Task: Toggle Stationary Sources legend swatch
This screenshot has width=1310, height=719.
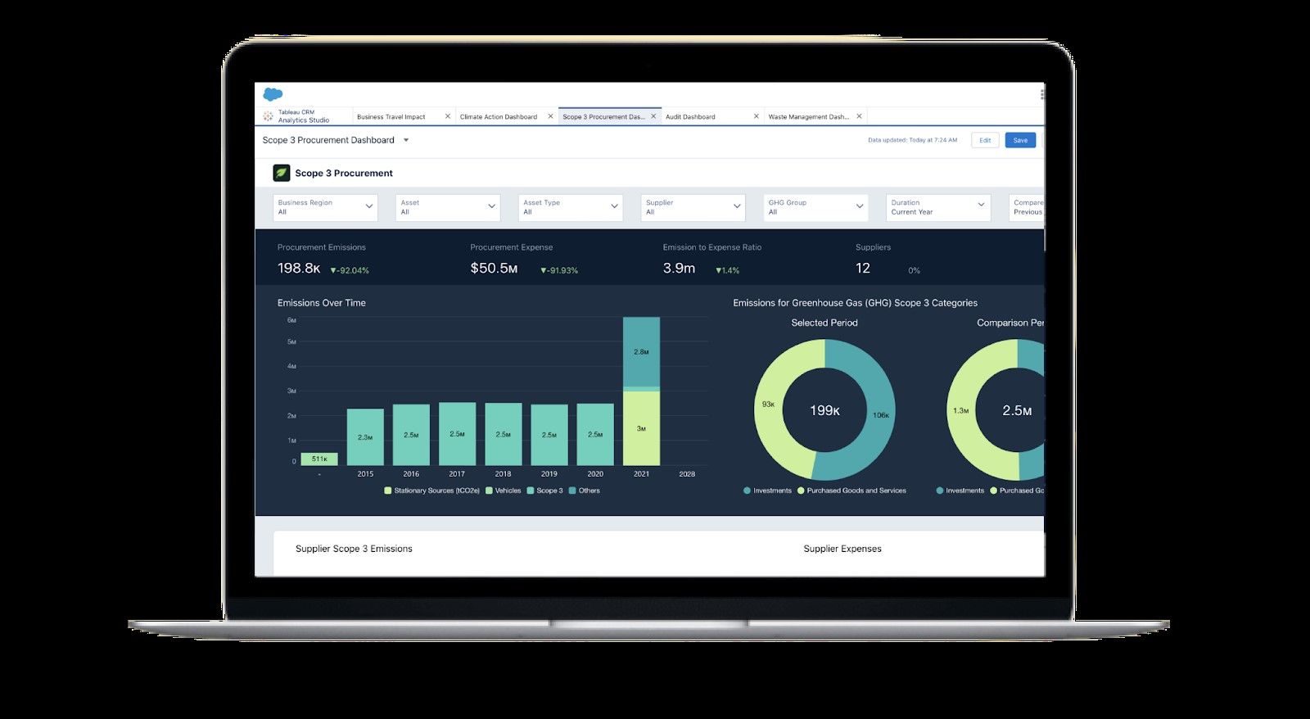Action: [388, 491]
